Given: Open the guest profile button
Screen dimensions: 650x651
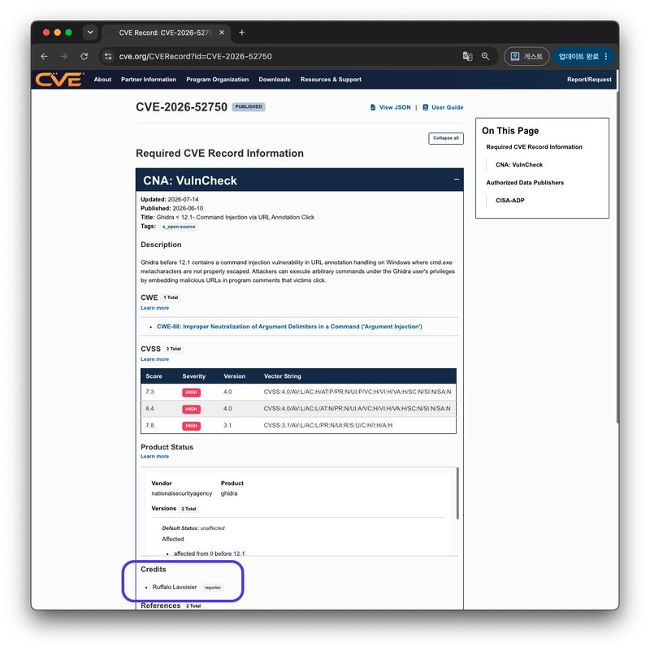Looking at the screenshot, I should 526,56.
